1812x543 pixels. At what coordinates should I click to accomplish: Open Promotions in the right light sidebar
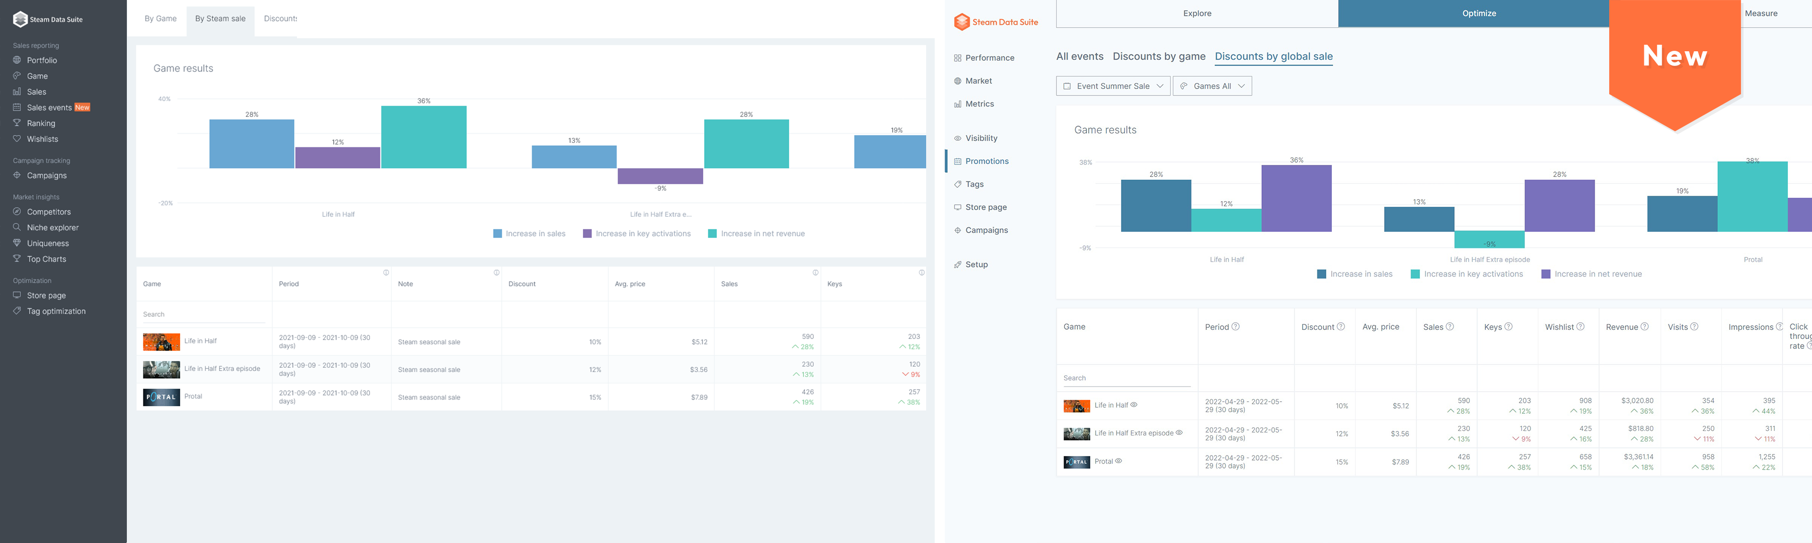(986, 161)
